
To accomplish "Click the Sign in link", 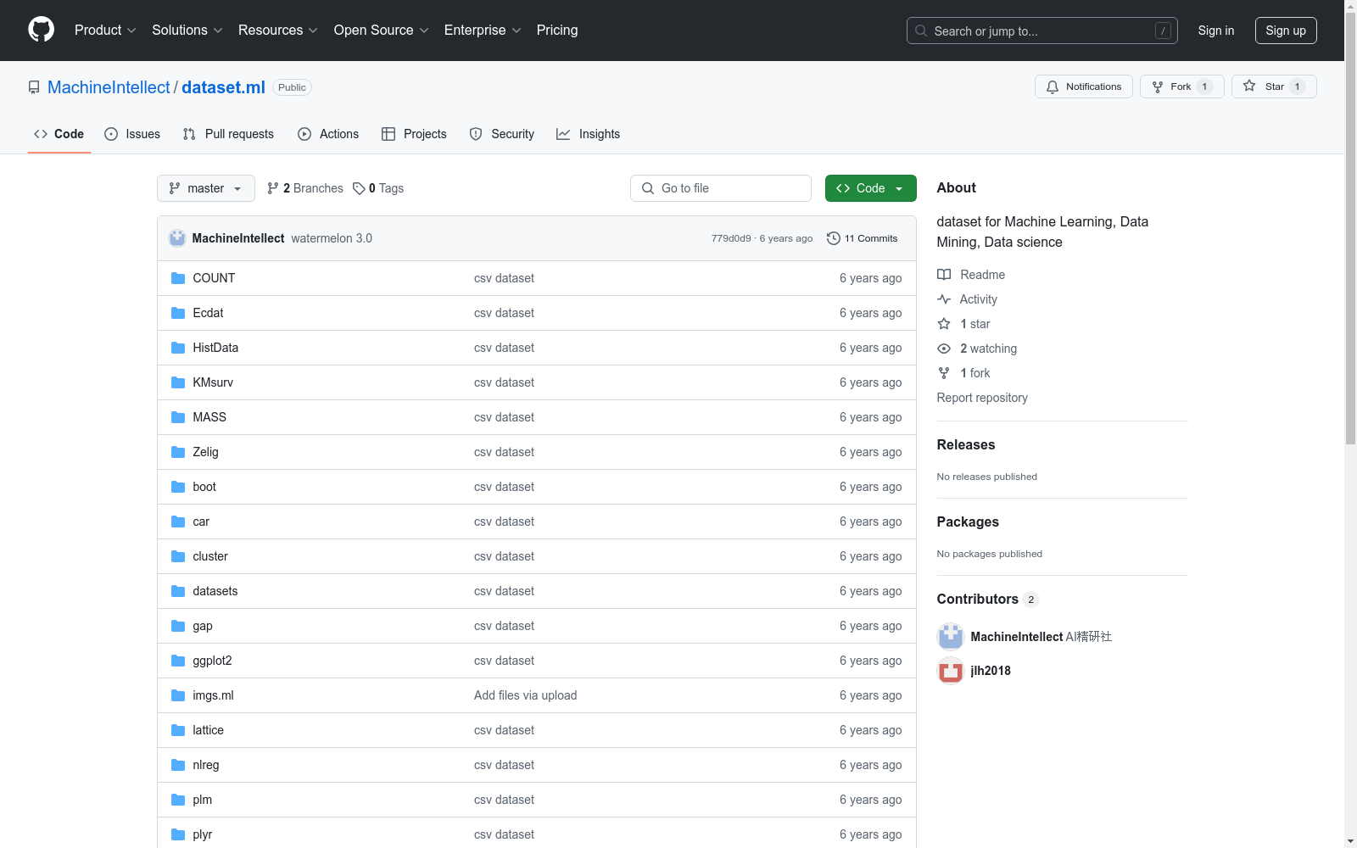I will [x=1216, y=31].
